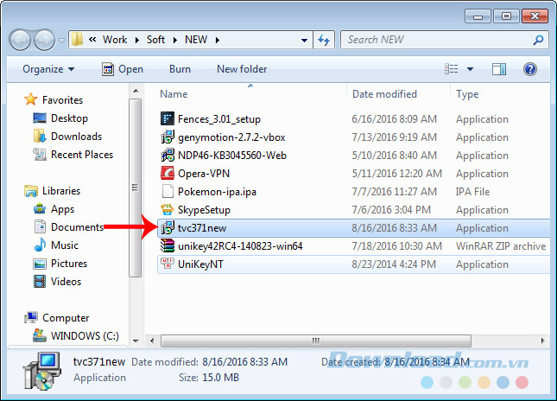Click the Change your view icon
The height and width of the screenshot is (401, 557).
click(x=452, y=69)
